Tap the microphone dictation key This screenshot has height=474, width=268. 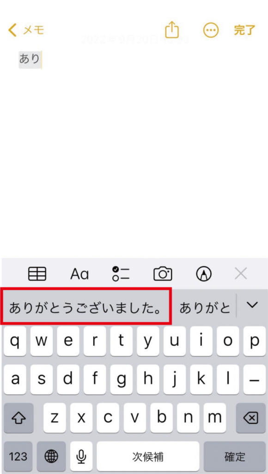click(80, 456)
